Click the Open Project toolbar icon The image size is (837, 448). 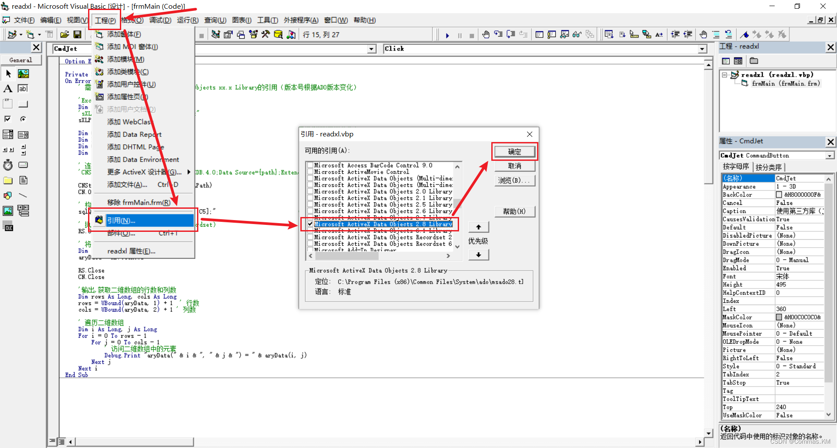pos(65,34)
